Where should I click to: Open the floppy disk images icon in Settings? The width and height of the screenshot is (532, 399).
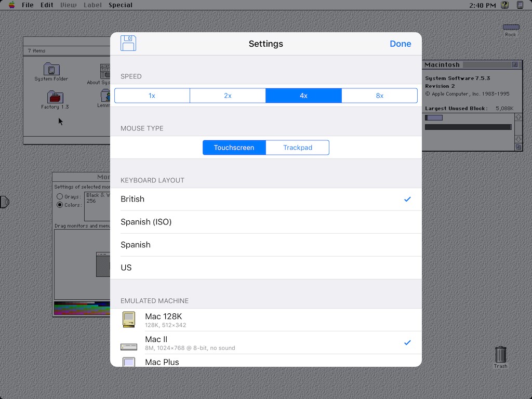click(x=128, y=44)
